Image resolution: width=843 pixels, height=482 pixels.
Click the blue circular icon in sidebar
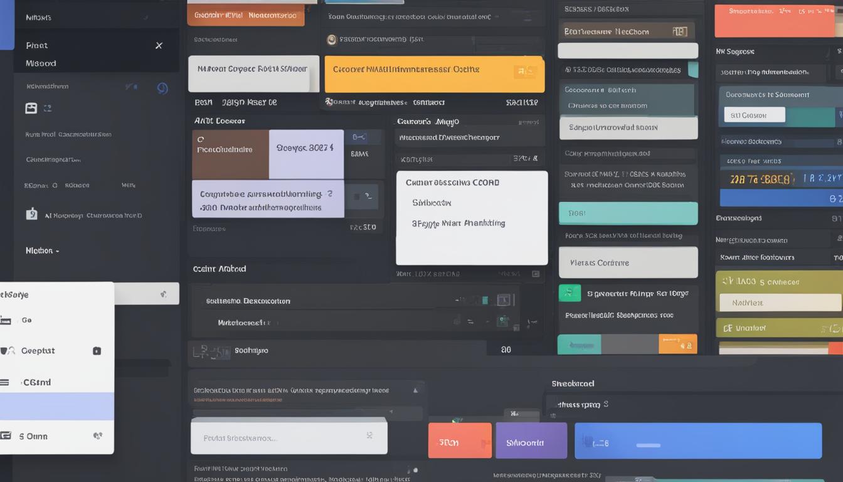point(162,88)
